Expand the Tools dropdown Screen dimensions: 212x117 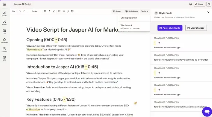pos(145,11)
